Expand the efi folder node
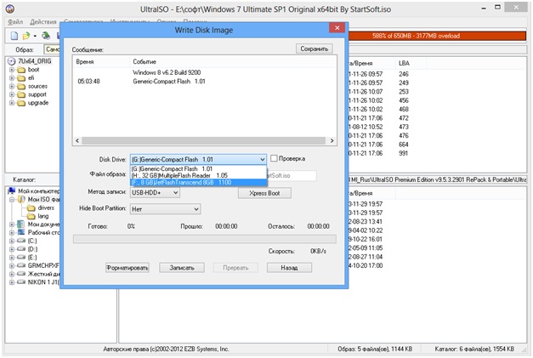This screenshot has height=358, width=533. [12, 78]
